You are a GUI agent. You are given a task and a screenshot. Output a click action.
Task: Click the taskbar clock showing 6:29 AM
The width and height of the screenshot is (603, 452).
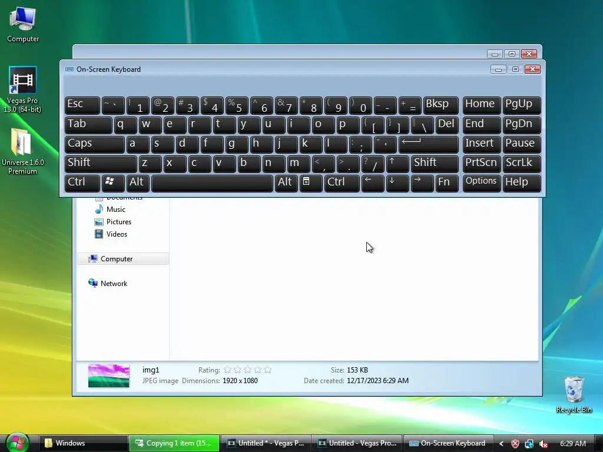coord(572,444)
